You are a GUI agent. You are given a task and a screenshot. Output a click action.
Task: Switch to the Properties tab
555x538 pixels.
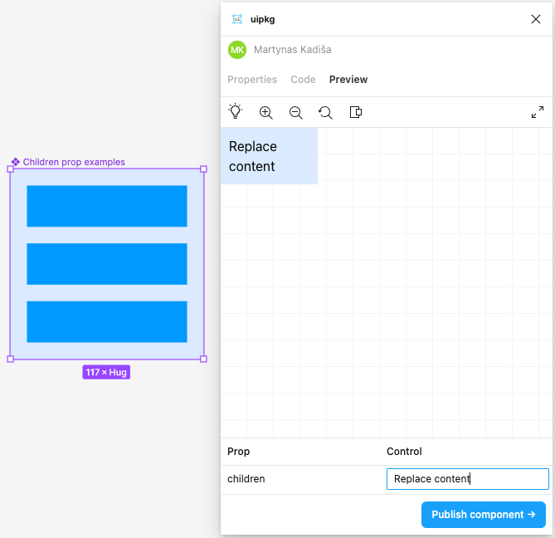(252, 80)
